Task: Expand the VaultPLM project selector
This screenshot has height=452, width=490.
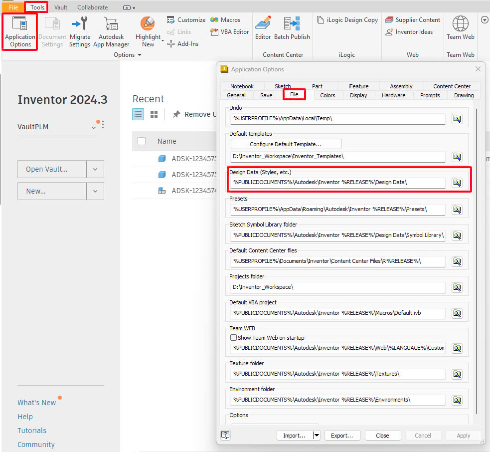Action: click(93, 127)
